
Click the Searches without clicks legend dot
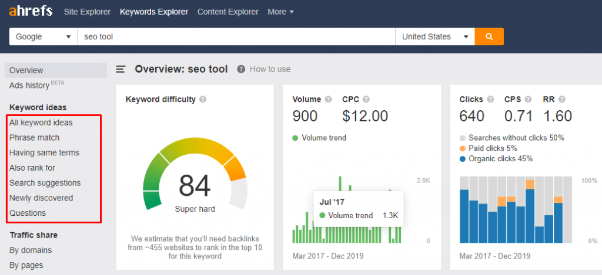point(463,138)
